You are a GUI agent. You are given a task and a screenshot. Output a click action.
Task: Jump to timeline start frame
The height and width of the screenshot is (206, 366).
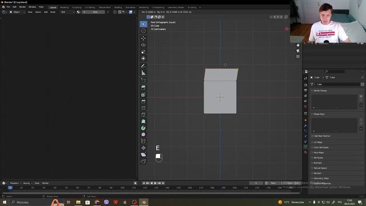[144, 183]
